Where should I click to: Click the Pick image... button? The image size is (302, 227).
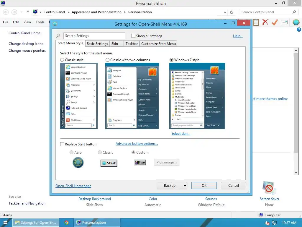point(166,162)
